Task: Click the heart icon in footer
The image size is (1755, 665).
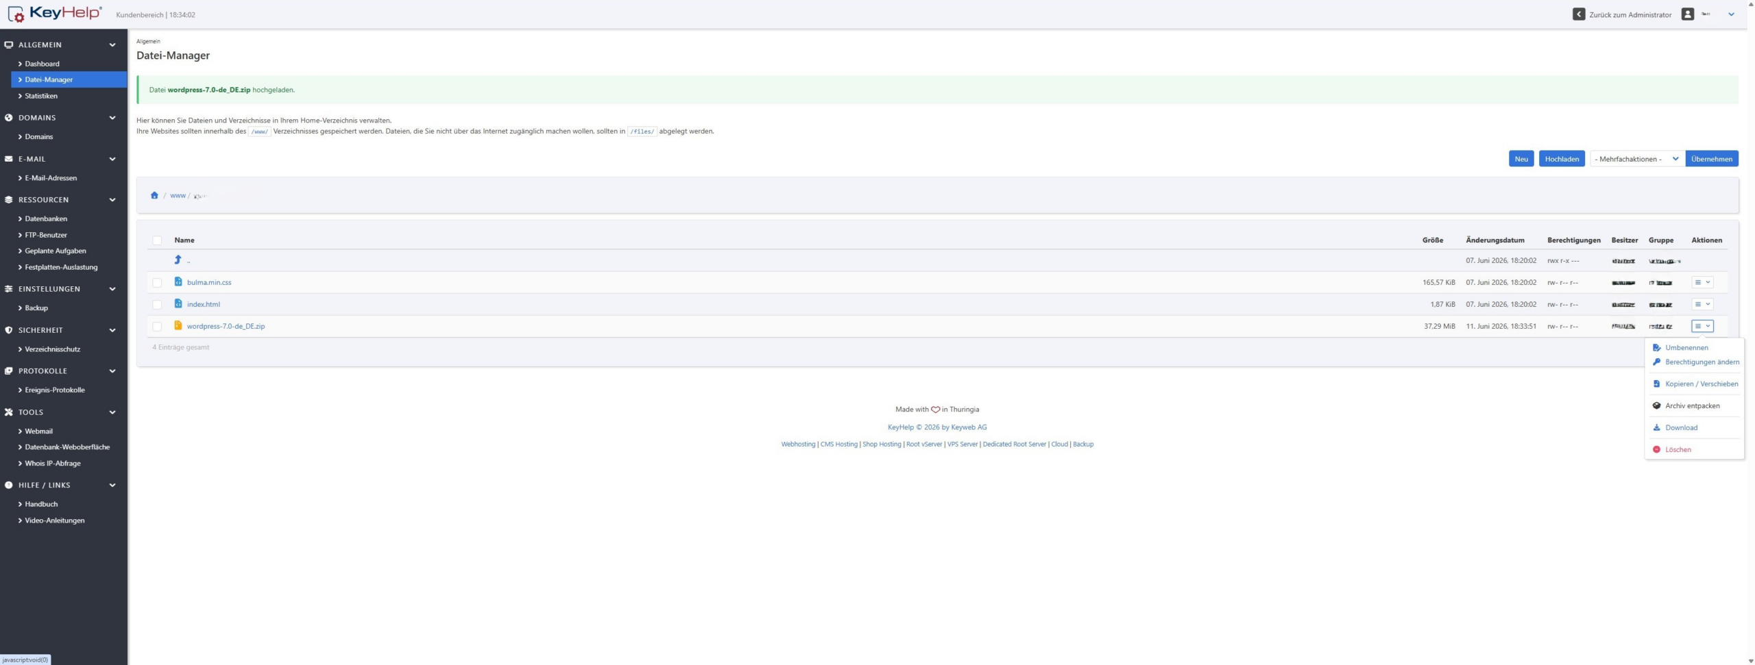Action: tap(935, 410)
